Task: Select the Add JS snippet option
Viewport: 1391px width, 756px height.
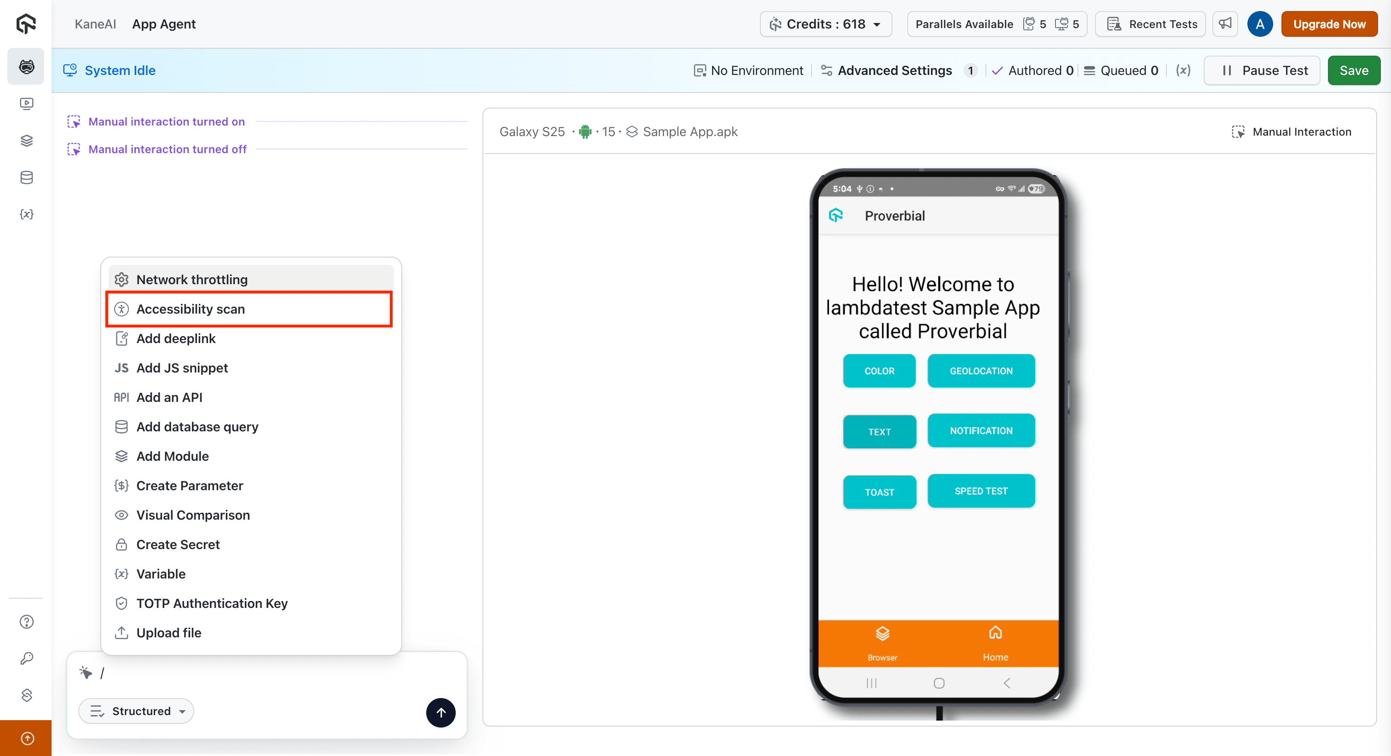Action: click(182, 367)
